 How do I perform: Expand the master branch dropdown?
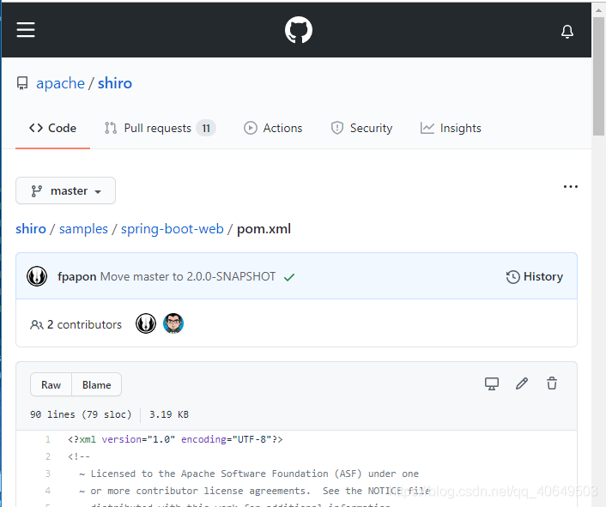[66, 190]
